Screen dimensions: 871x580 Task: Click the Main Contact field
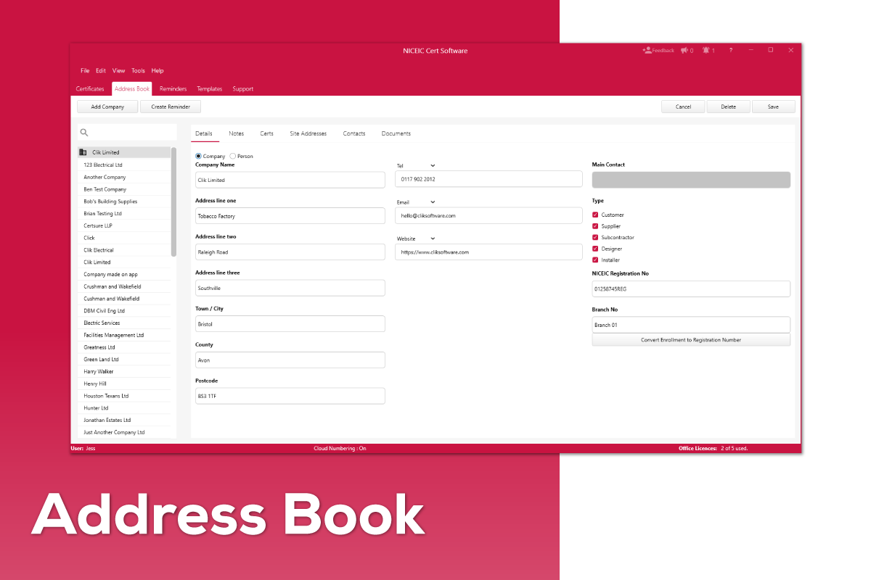click(691, 180)
